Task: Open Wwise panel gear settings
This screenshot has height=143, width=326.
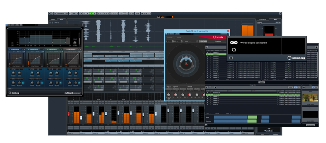Action: pyautogui.click(x=231, y=58)
